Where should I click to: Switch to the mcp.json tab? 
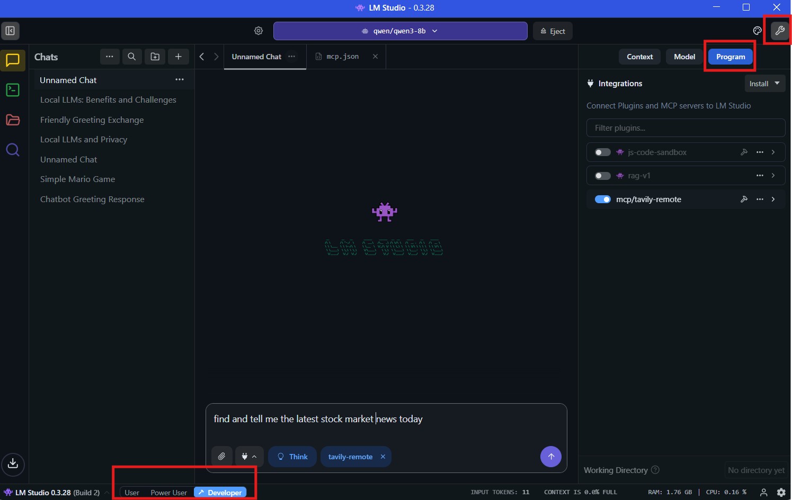342,57
